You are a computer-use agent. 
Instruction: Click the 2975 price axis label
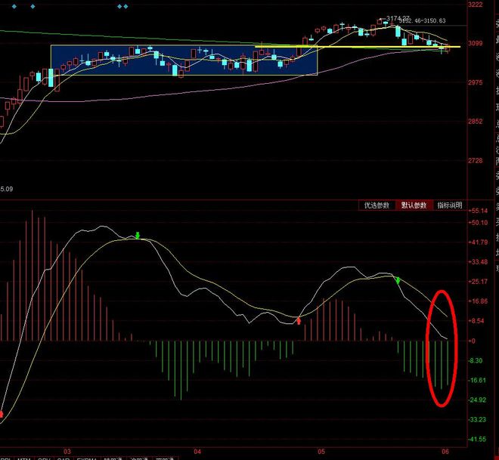pos(475,82)
